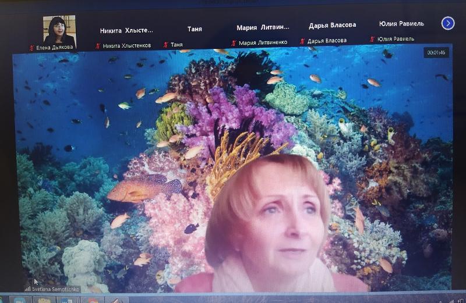Click signal strength icon beside Svetlana's name
Screen dimensions: 466x303
coord(28,288)
